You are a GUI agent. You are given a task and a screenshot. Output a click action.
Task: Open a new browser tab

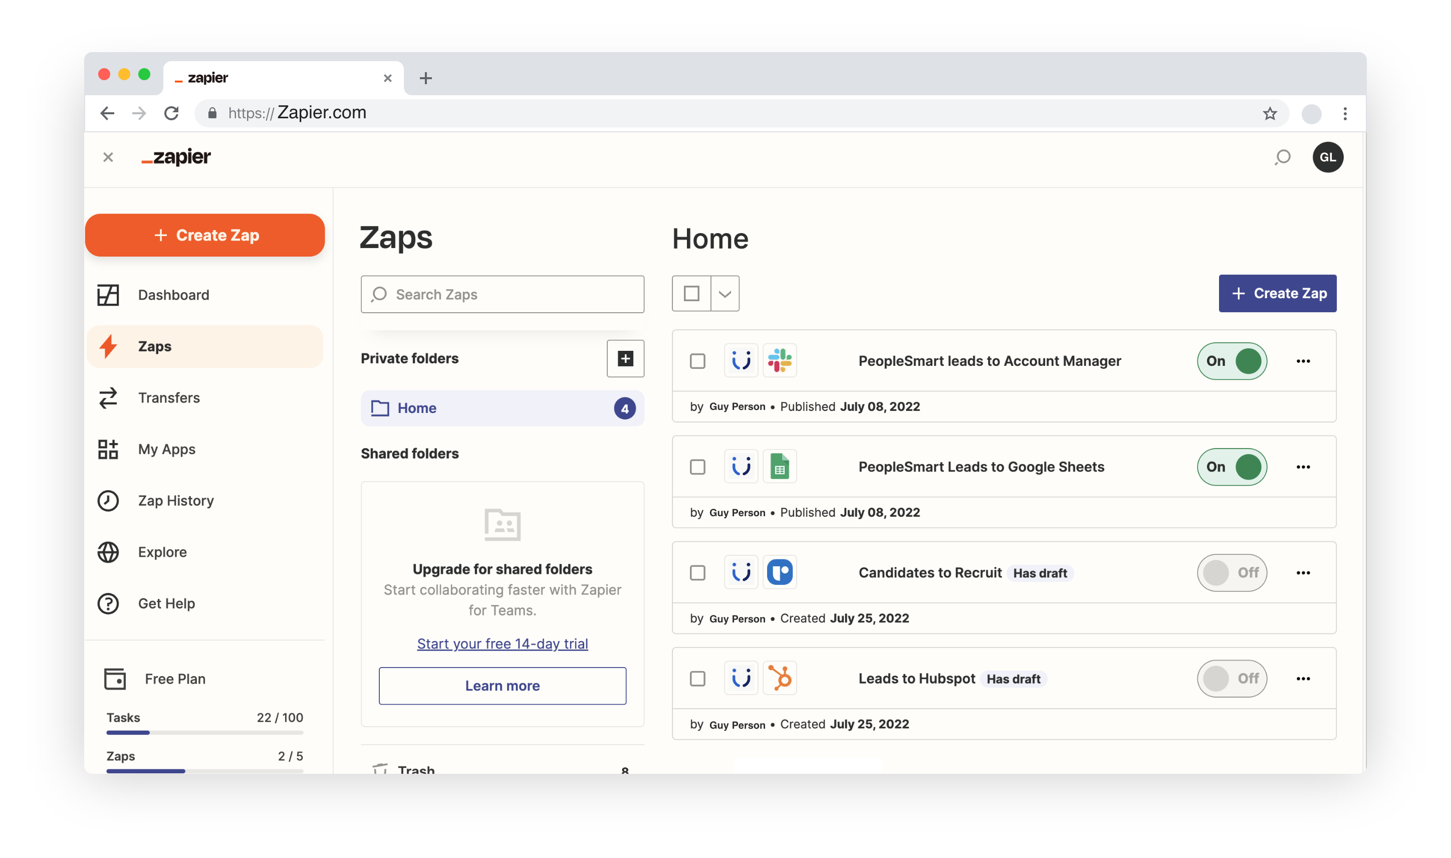coord(426,78)
